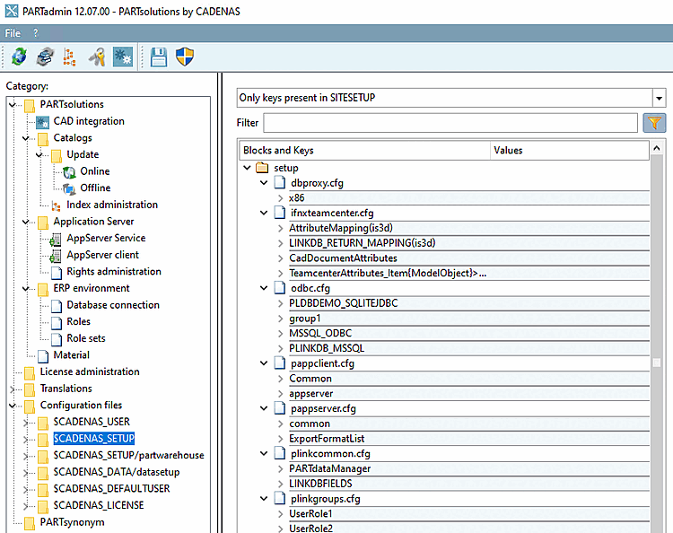
Task: Click the orange tree structure toolbar icon
Action: pyautogui.click(x=70, y=57)
